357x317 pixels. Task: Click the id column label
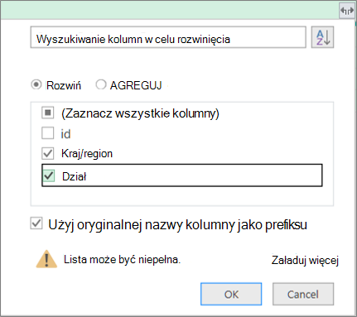click(x=65, y=134)
